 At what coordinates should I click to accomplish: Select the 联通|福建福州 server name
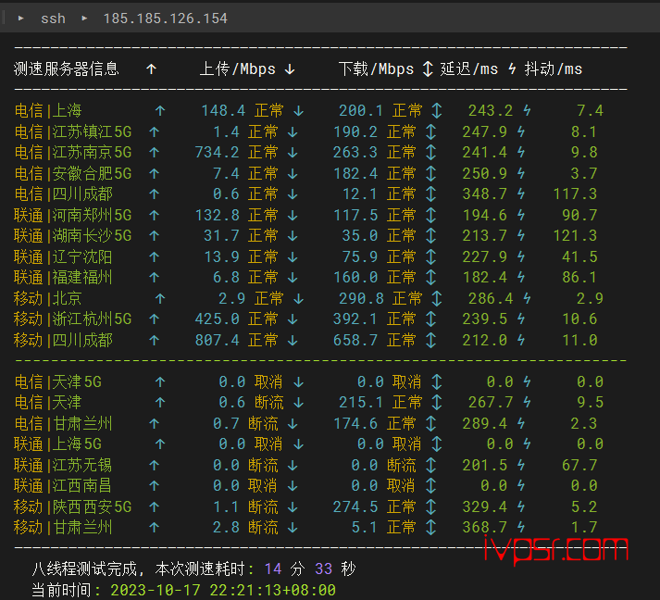tap(63, 277)
